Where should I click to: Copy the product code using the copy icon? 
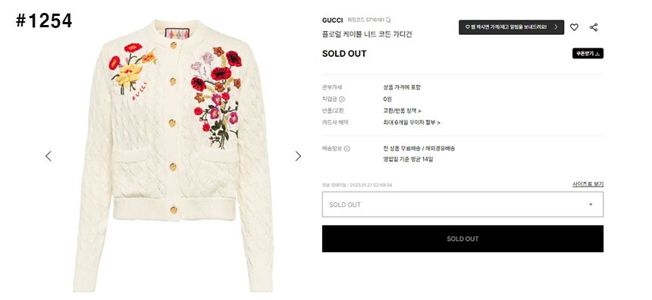(388, 20)
